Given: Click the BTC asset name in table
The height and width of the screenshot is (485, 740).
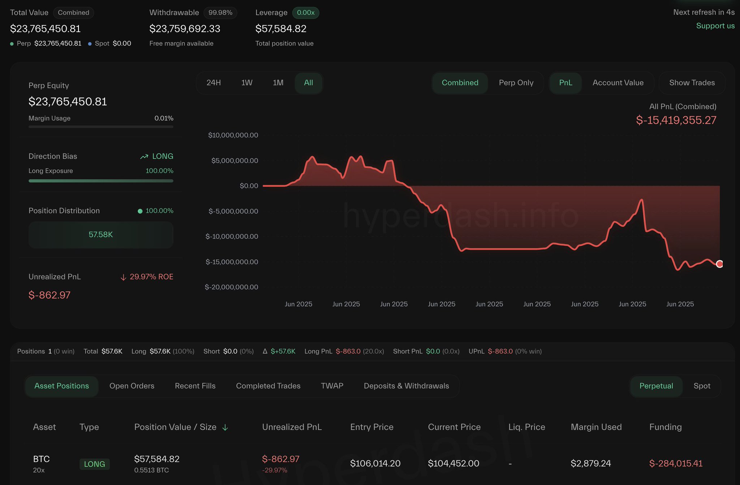Looking at the screenshot, I should pyautogui.click(x=42, y=459).
